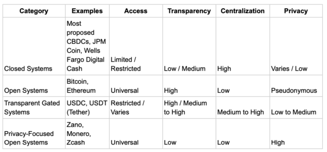Viewport: 327px width, 152px height.
Task: Select the Transparency header cell
Action: point(189,11)
